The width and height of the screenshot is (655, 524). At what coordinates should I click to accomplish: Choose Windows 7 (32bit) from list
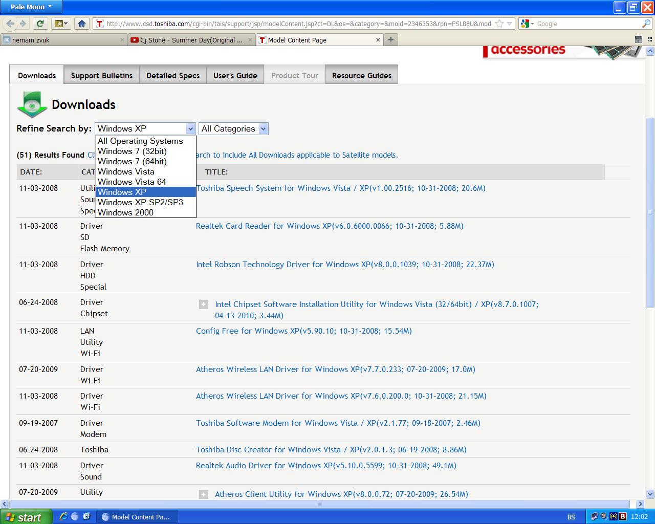pos(145,151)
